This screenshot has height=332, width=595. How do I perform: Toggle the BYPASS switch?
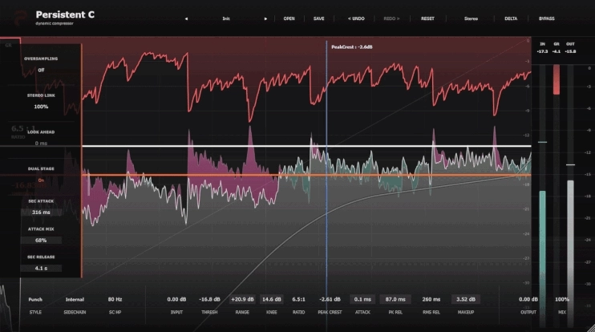click(546, 18)
